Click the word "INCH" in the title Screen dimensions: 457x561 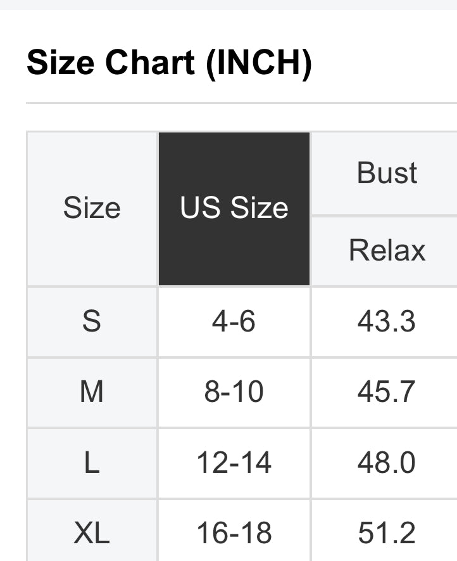[x=258, y=63]
